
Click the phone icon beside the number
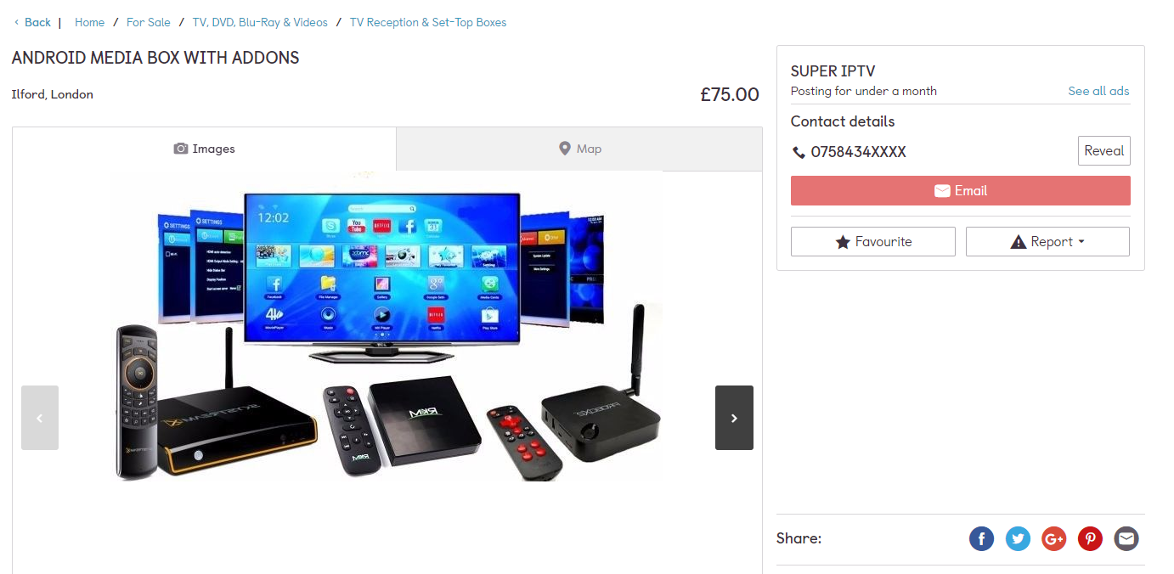coord(799,152)
